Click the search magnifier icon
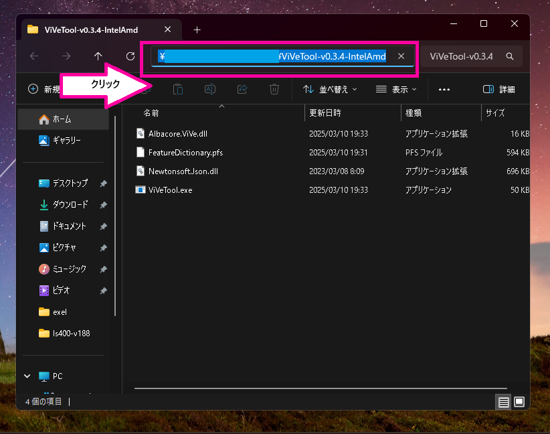 coord(510,56)
